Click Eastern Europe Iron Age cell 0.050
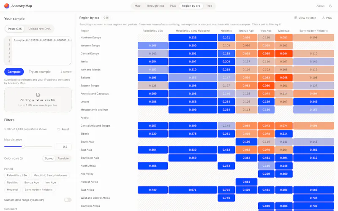338x211 pixels. point(266,86)
